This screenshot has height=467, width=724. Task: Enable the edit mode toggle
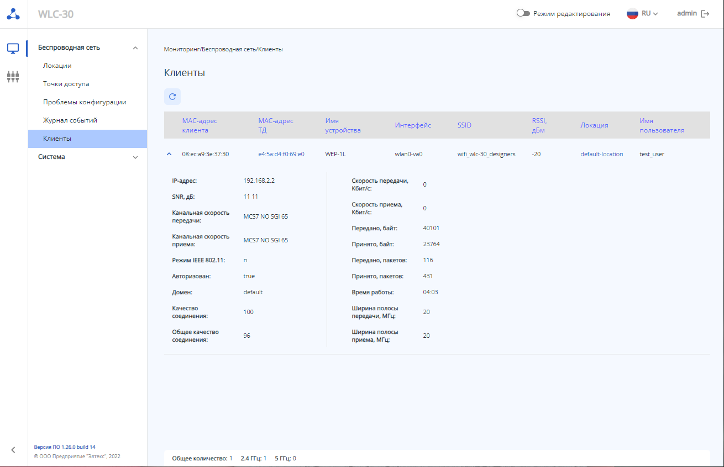pos(523,14)
